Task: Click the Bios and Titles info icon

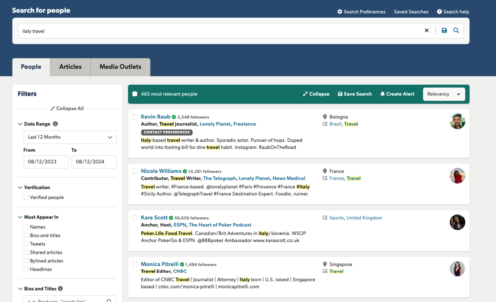Action: click(60, 289)
